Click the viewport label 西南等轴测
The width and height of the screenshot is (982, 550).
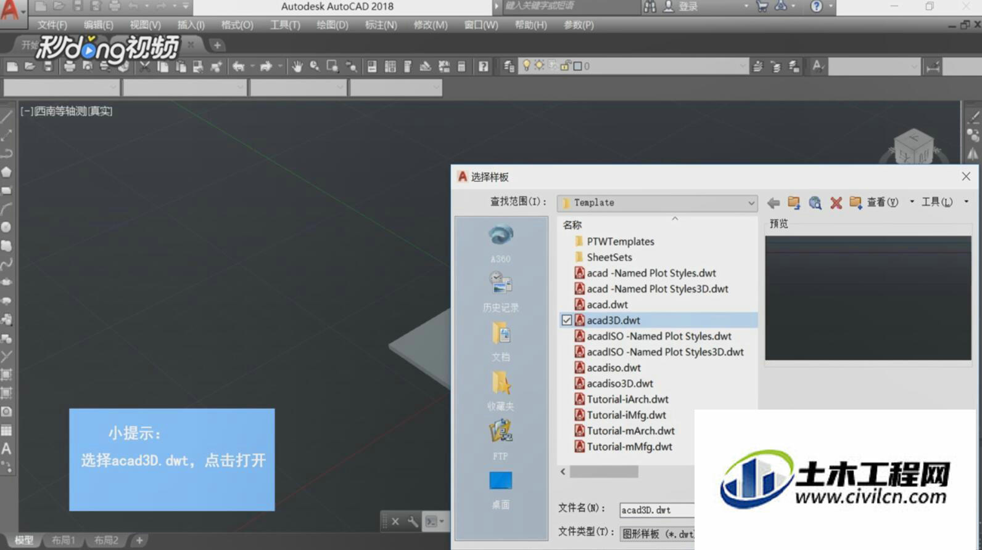coord(60,111)
